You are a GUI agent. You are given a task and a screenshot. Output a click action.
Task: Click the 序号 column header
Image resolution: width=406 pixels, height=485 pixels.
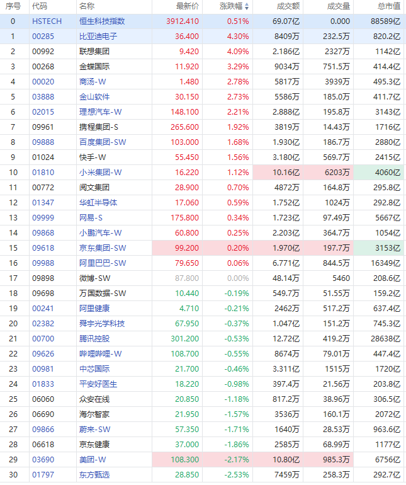coord(13,6)
